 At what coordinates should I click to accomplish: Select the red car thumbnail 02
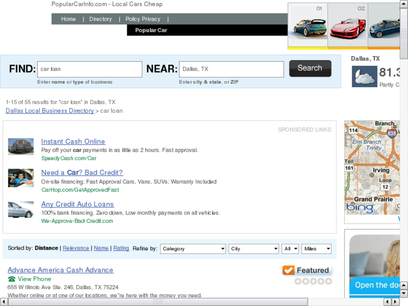(x=347, y=25)
